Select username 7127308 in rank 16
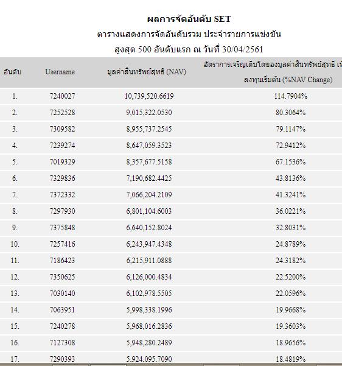 (x=62, y=343)
